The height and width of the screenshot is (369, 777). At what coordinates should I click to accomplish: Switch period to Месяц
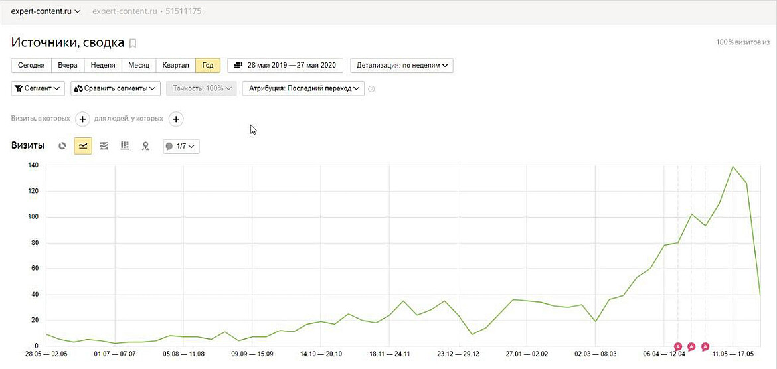pyautogui.click(x=138, y=66)
